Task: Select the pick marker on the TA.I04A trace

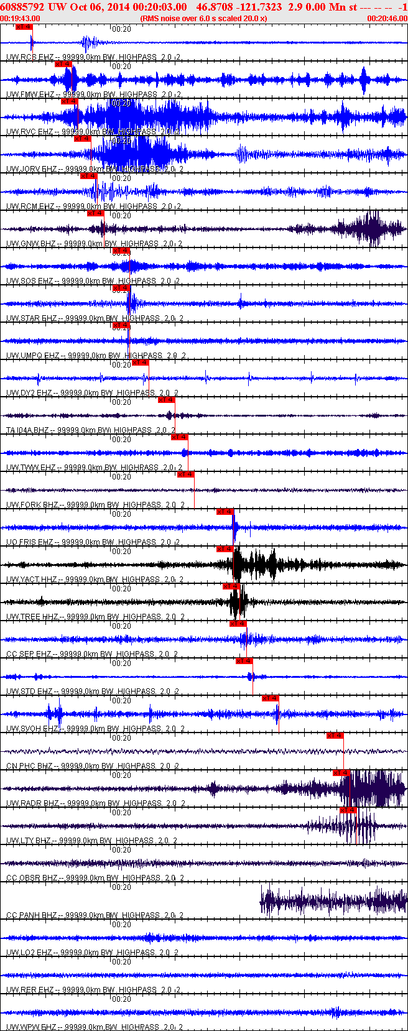Action: tap(167, 400)
